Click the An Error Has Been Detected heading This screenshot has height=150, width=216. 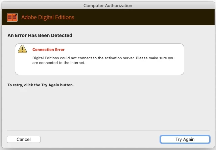point(40,35)
